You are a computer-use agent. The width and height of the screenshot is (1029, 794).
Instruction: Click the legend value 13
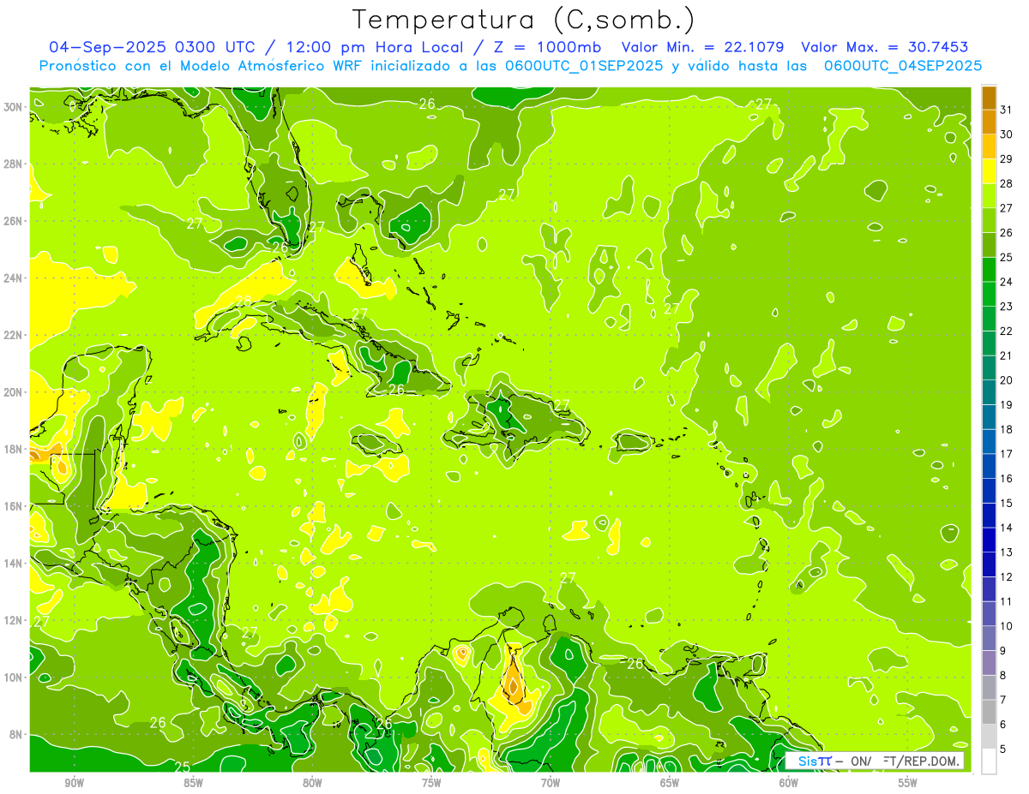click(x=1006, y=552)
